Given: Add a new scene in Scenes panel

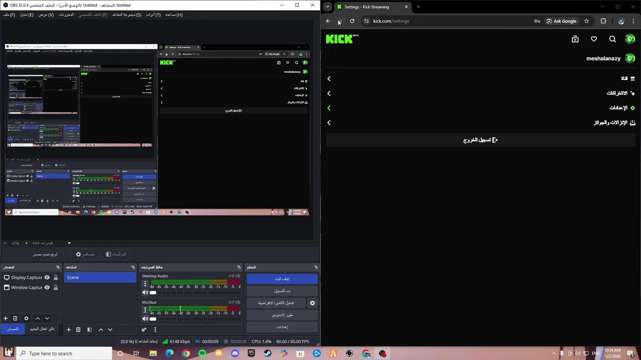Looking at the screenshot, I should pos(69,329).
